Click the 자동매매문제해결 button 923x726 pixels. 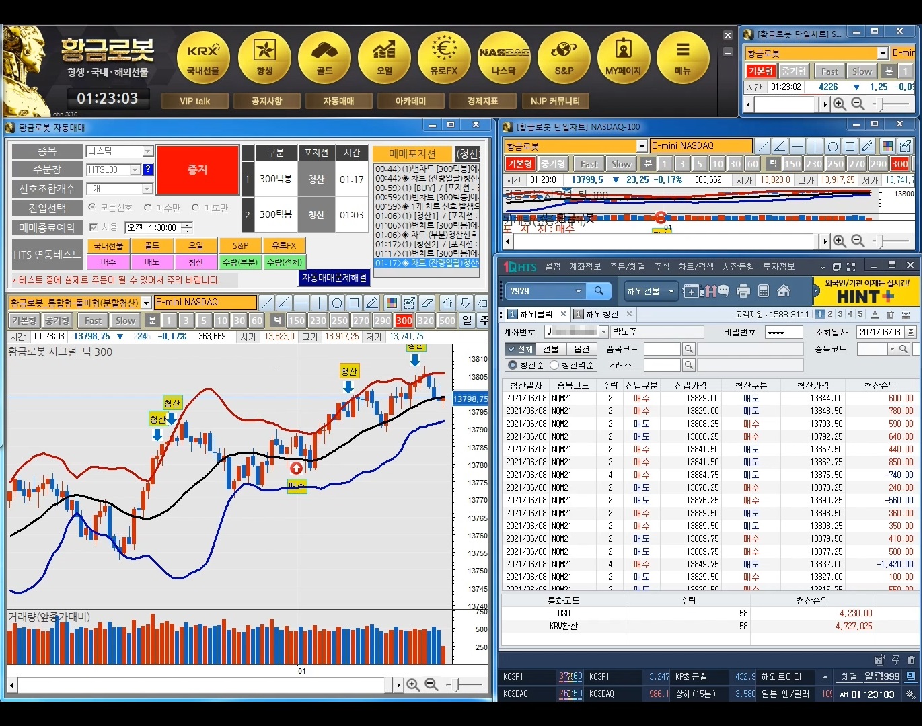pyautogui.click(x=334, y=278)
